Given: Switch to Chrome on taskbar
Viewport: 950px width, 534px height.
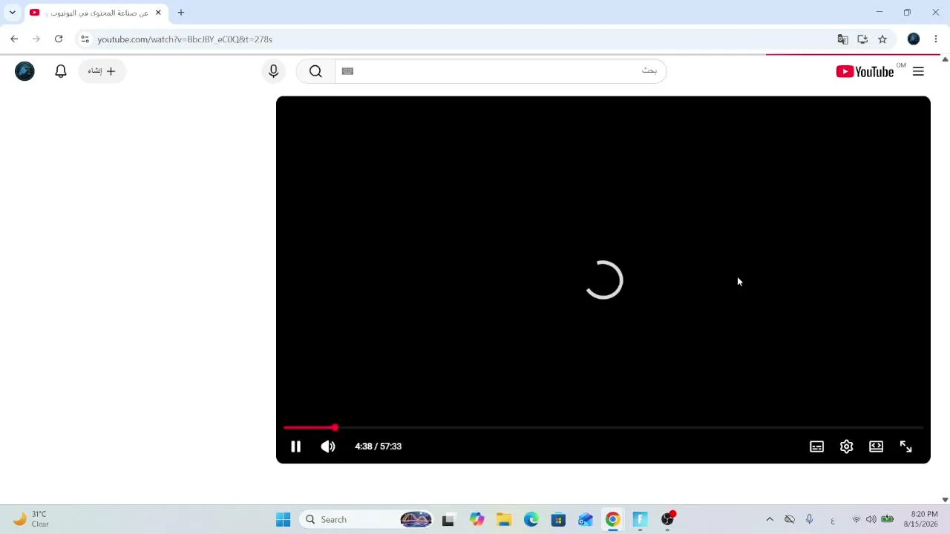Looking at the screenshot, I should click(613, 520).
